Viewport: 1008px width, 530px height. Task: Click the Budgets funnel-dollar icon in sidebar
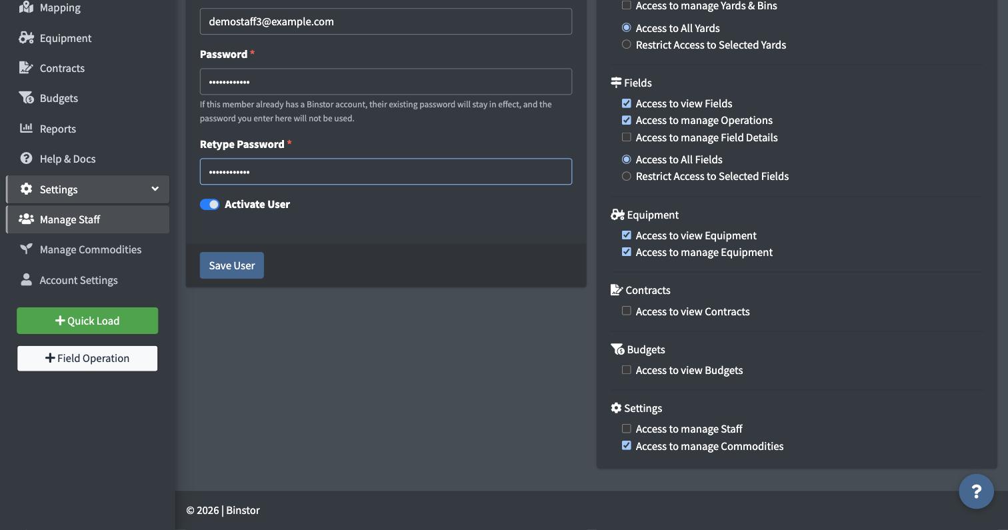click(x=26, y=98)
